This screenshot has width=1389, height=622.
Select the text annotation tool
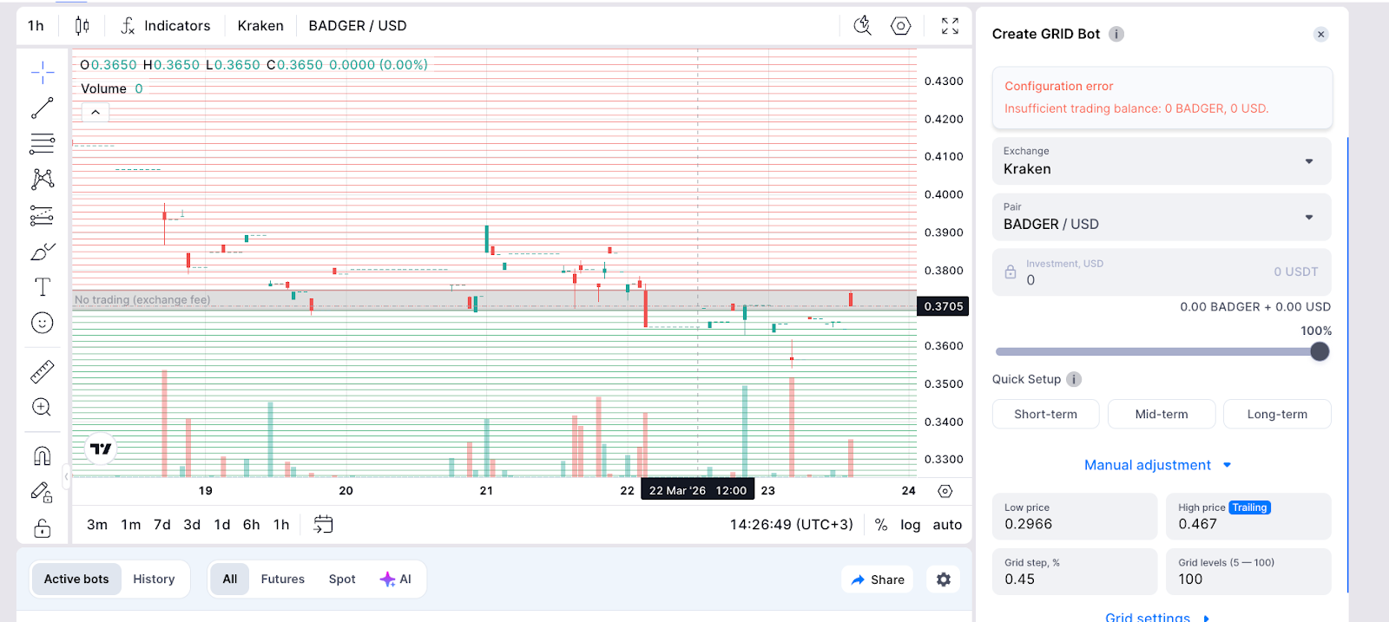(x=43, y=287)
